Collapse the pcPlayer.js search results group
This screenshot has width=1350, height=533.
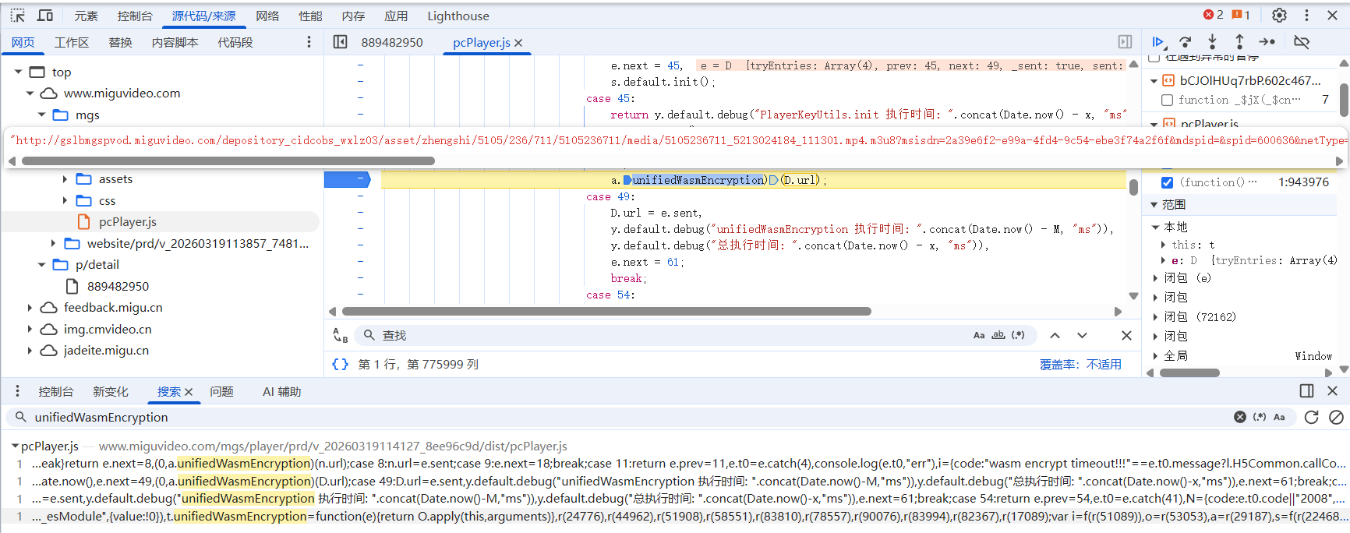(x=15, y=447)
